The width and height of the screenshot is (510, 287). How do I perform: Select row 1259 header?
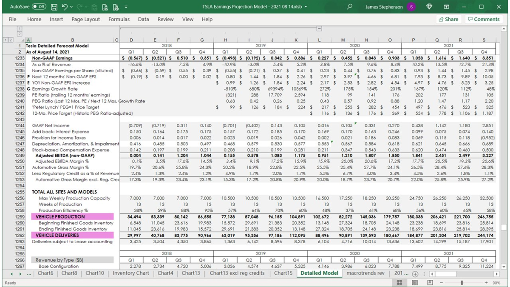click(20, 217)
